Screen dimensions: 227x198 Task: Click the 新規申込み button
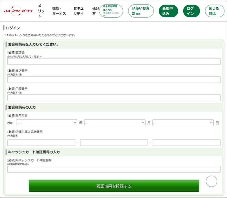point(168,11)
